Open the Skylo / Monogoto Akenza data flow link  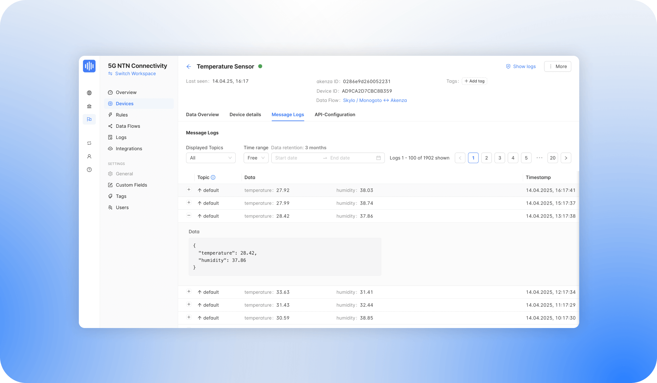click(x=375, y=100)
